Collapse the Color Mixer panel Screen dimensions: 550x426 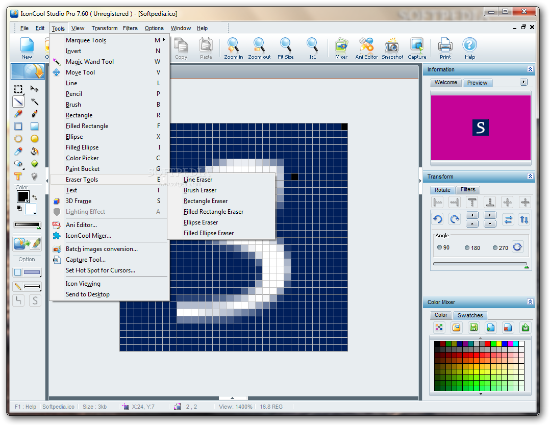click(x=531, y=302)
